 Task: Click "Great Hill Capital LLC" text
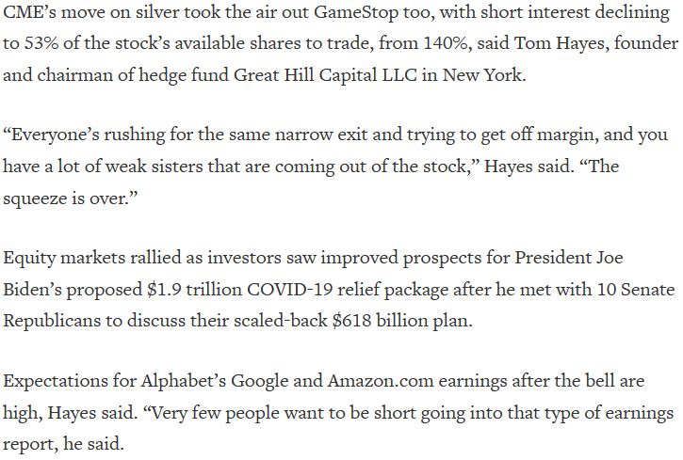pos(325,75)
